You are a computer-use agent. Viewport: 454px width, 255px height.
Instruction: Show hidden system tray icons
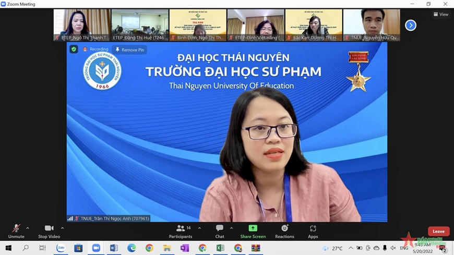coord(351,248)
